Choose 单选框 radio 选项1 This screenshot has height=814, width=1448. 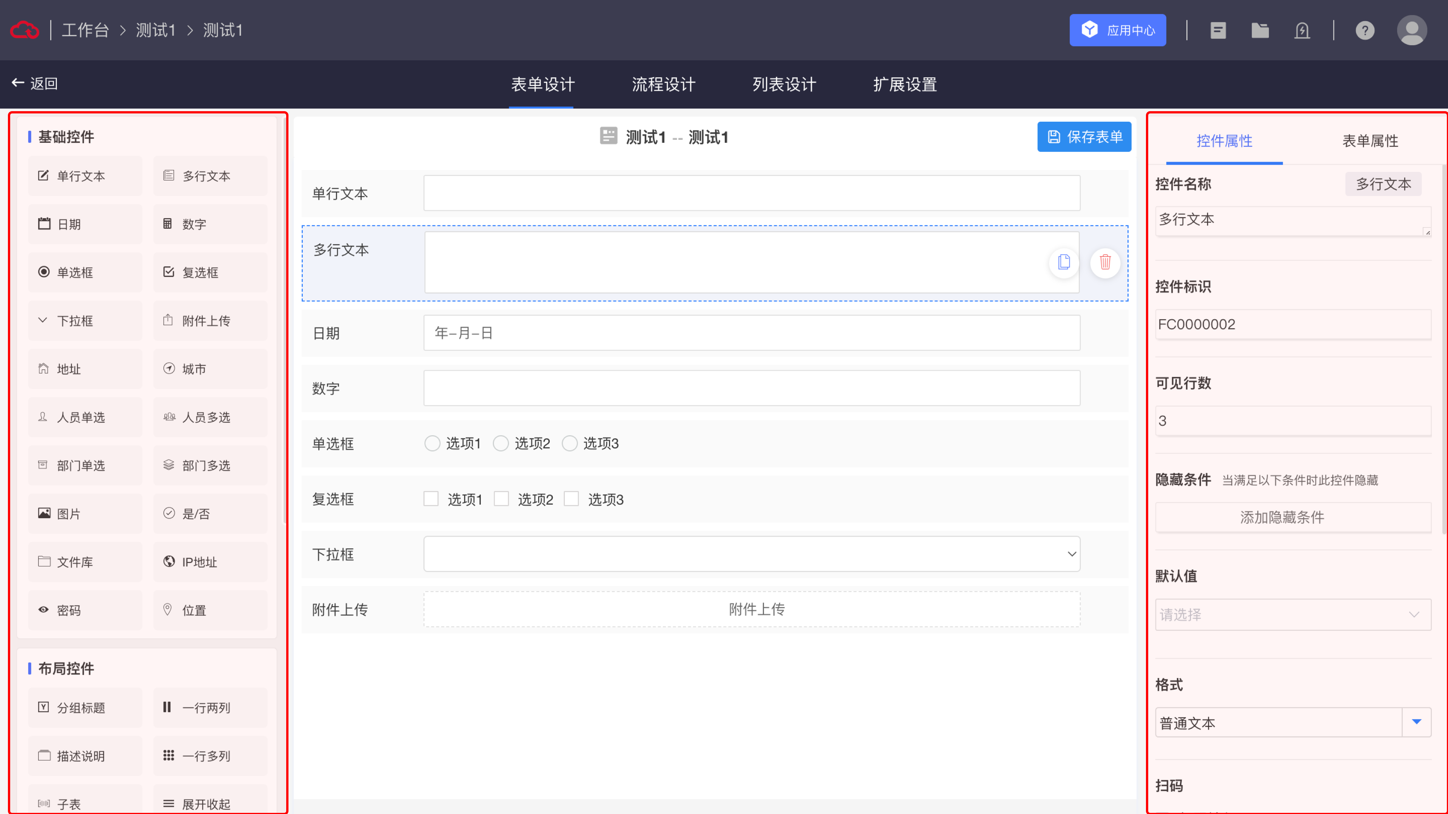pyautogui.click(x=432, y=444)
